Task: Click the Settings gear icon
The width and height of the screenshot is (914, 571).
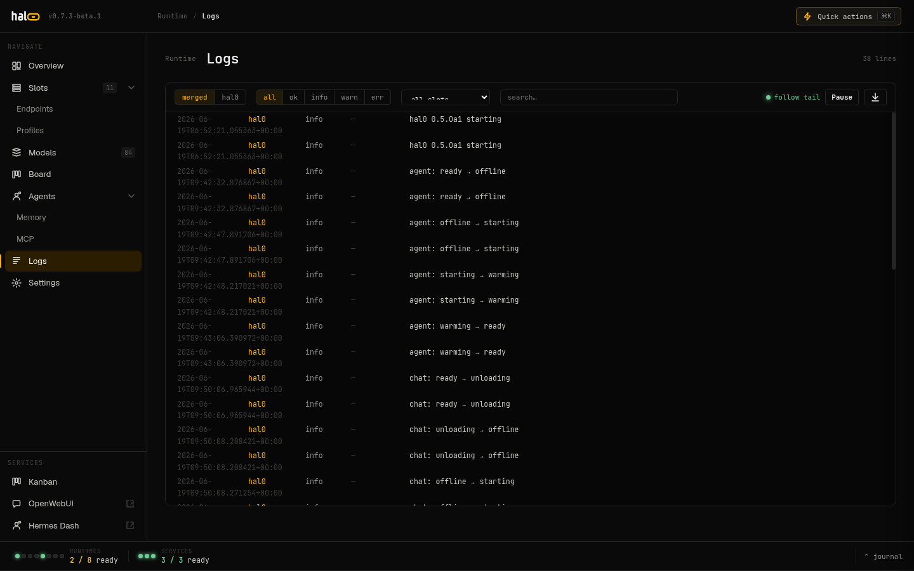Action: click(17, 283)
